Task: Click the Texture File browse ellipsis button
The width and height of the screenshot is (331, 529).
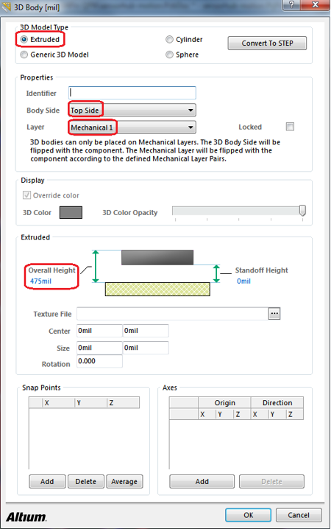Action: coord(274,314)
